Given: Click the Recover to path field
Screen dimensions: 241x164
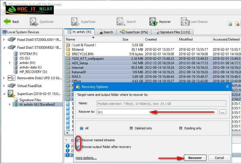Looking at the screenshot, I should [157, 112].
